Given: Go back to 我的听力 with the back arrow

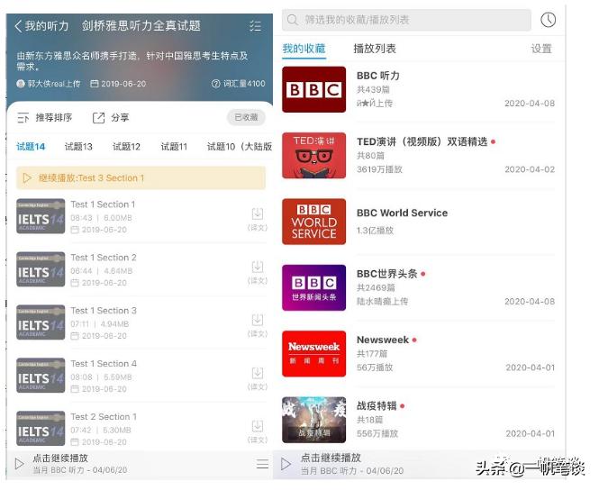Looking at the screenshot, I should (18, 26).
